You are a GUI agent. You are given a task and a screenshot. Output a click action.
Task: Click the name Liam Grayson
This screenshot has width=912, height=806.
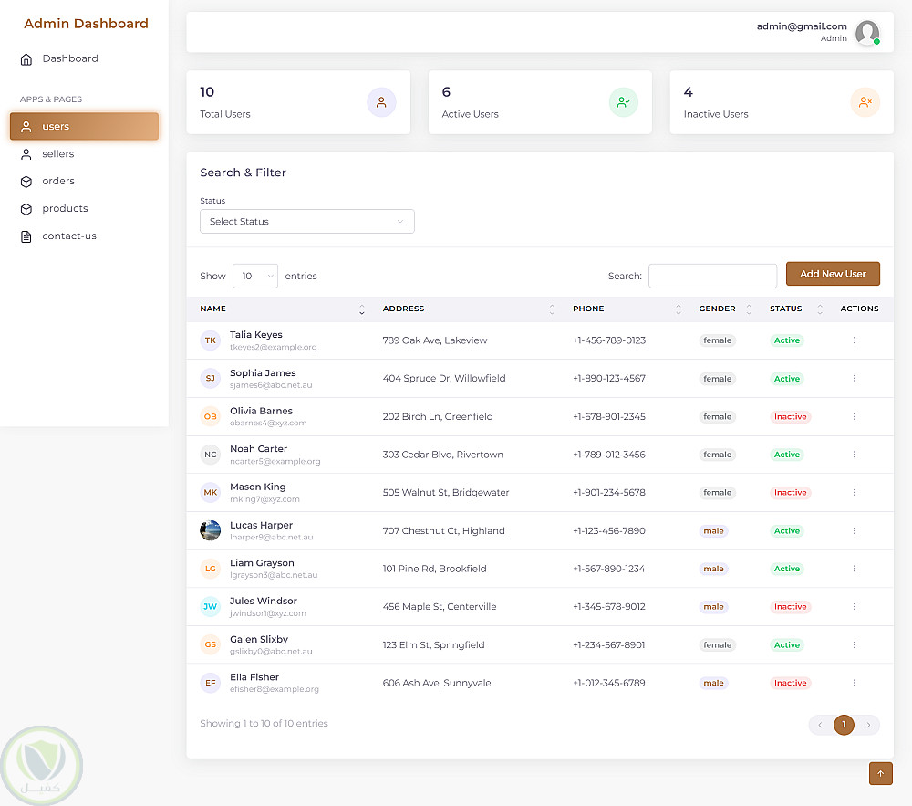(x=263, y=563)
